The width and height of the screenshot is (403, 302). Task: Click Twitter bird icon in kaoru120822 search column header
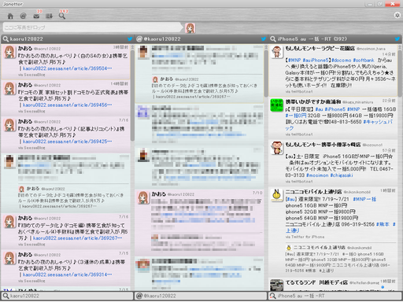[130, 39]
